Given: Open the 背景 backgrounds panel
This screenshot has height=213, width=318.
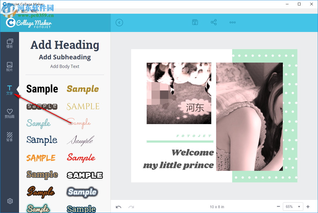Looking at the screenshot, I should coord(10,136).
